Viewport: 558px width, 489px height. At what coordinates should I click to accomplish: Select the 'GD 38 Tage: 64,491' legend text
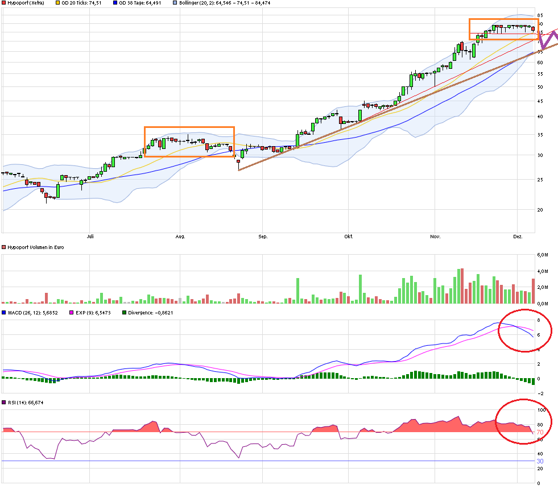click(140, 3)
